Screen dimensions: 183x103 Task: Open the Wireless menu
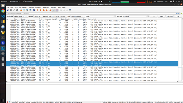[53, 7]
